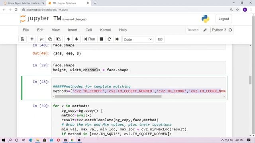Open the Insert menu

tap(73, 30)
